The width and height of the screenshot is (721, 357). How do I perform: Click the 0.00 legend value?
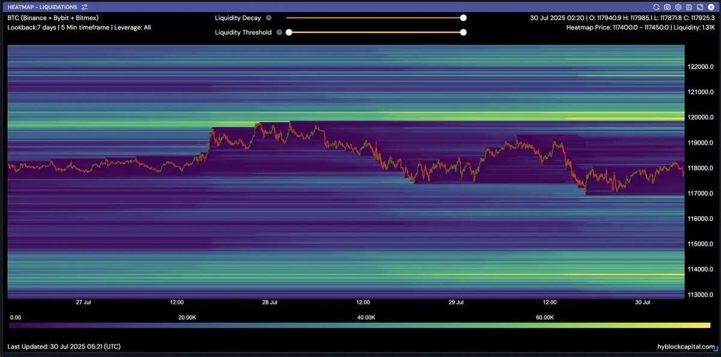16,317
